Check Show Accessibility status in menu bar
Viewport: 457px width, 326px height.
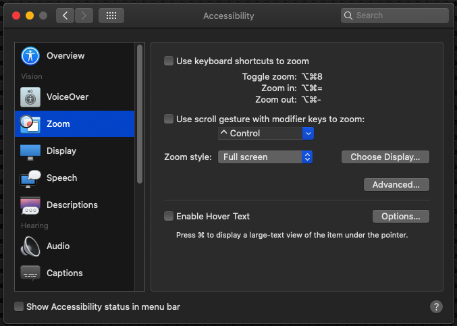[x=19, y=306]
